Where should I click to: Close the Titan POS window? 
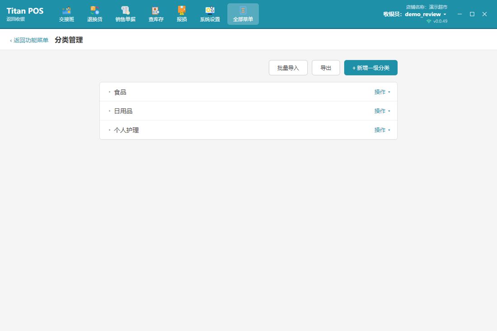click(x=484, y=14)
